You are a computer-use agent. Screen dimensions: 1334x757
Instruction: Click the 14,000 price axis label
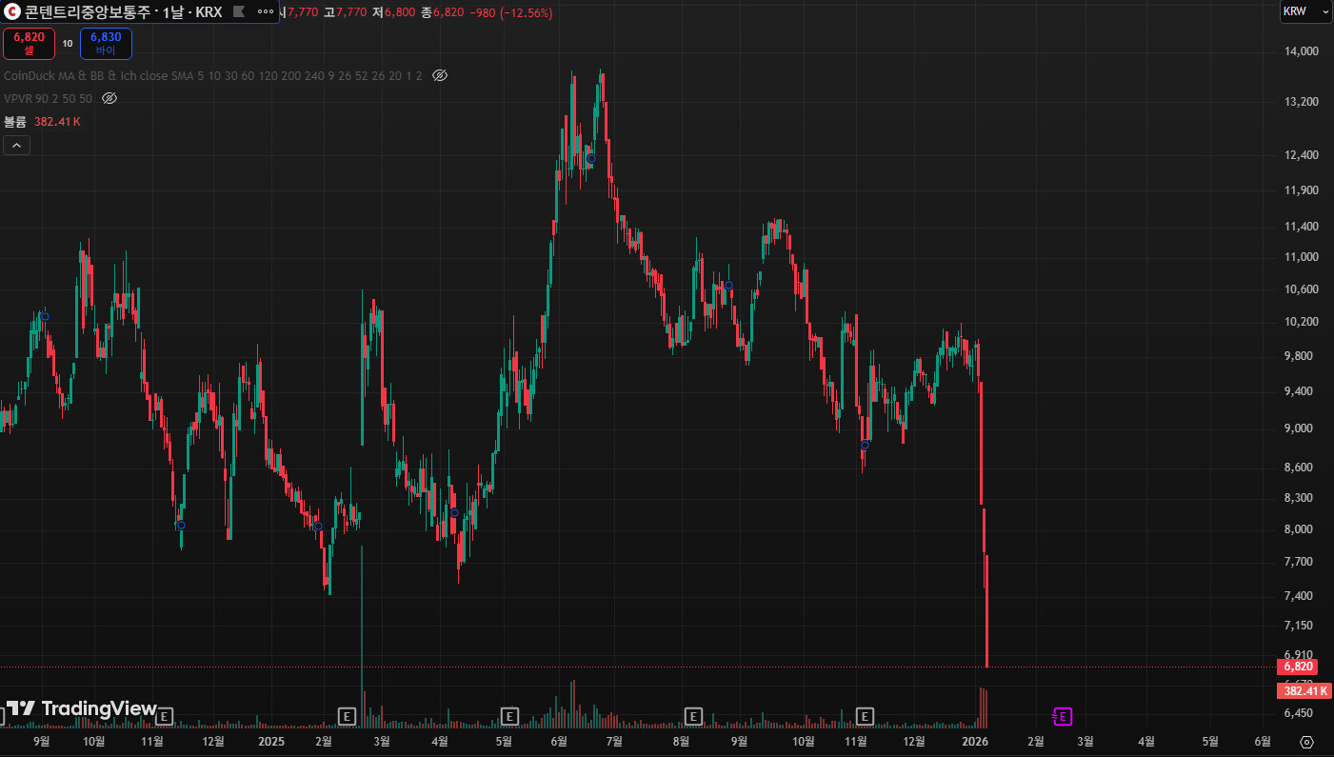pos(1301,51)
